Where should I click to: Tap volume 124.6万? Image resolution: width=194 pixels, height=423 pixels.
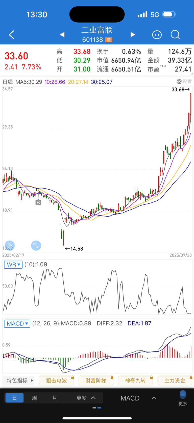pos(180,51)
